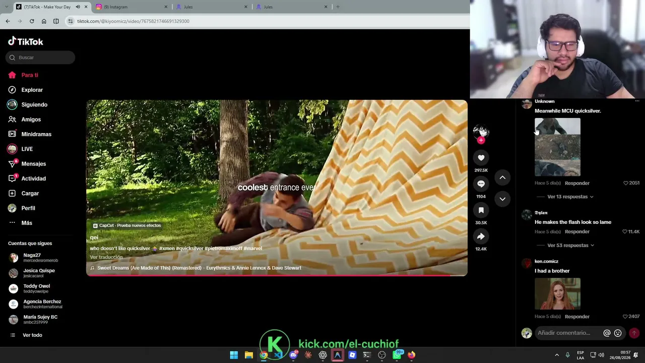Viewport: 645px width, 363px height.
Task: Reply to ken.comicz's comment with Responder
Action: point(577,317)
